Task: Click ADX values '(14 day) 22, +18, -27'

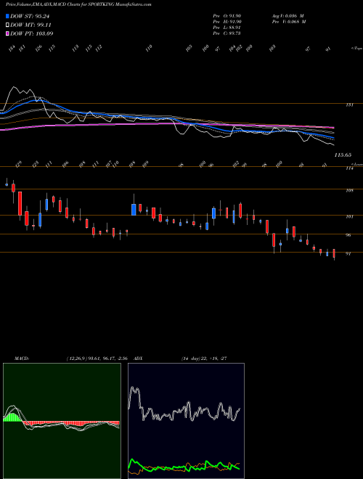Action: (204, 359)
